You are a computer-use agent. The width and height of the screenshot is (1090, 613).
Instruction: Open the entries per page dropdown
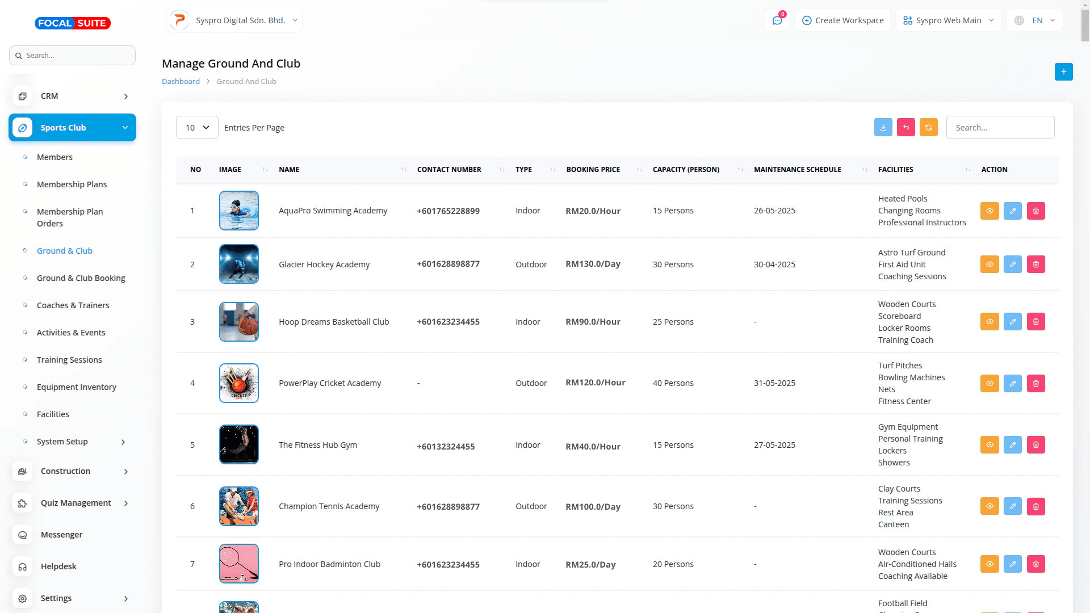pos(197,128)
